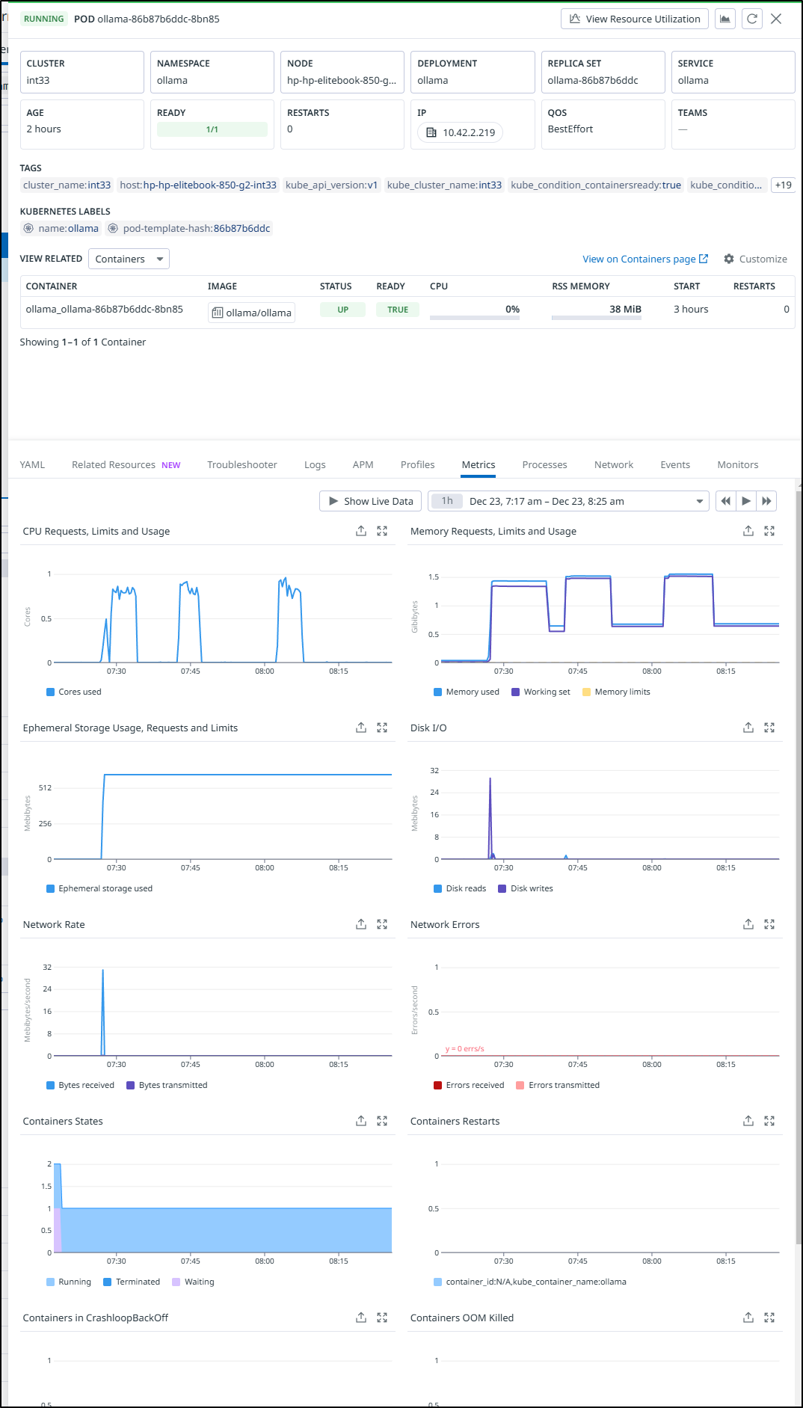803x1408 pixels.
Task: Maximize Containers in CrashloopBackOff graph
Action: click(x=382, y=1318)
